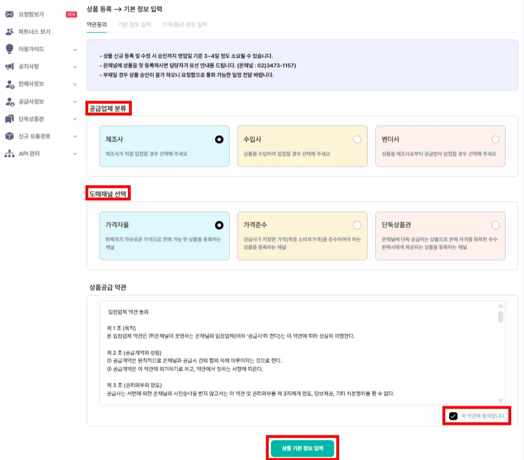Click the 제 3 조 (권리의무의 양도) line
Viewport: 524px width, 460px height.
click(x=134, y=385)
